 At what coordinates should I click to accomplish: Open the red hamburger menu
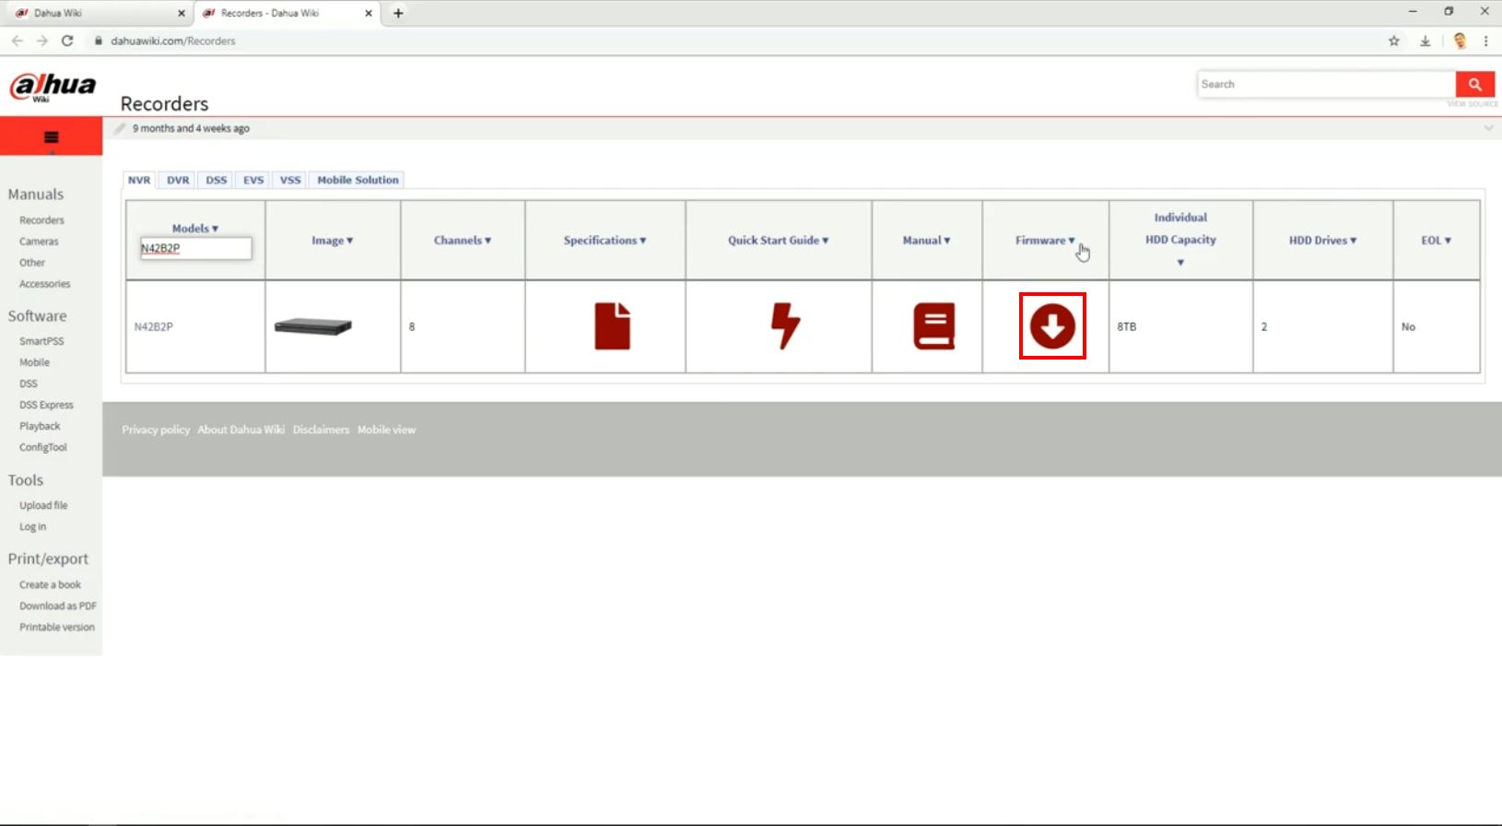point(52,137)
